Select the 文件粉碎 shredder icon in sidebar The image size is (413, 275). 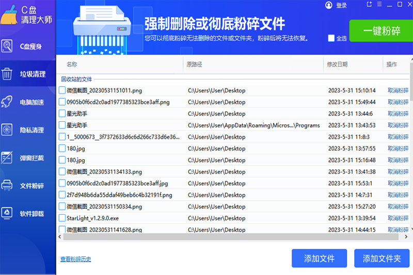click(x=7, y=185)
